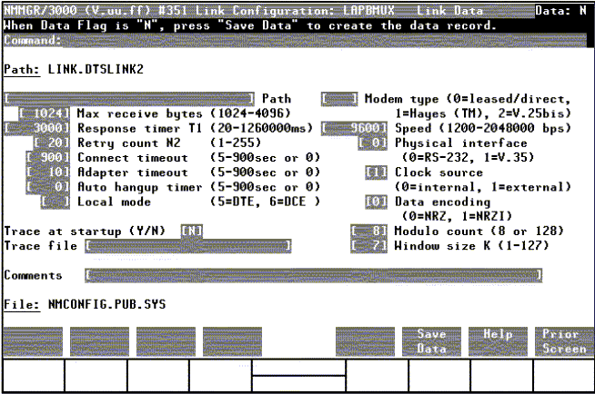Click the Command input line

tap(325, 41)
